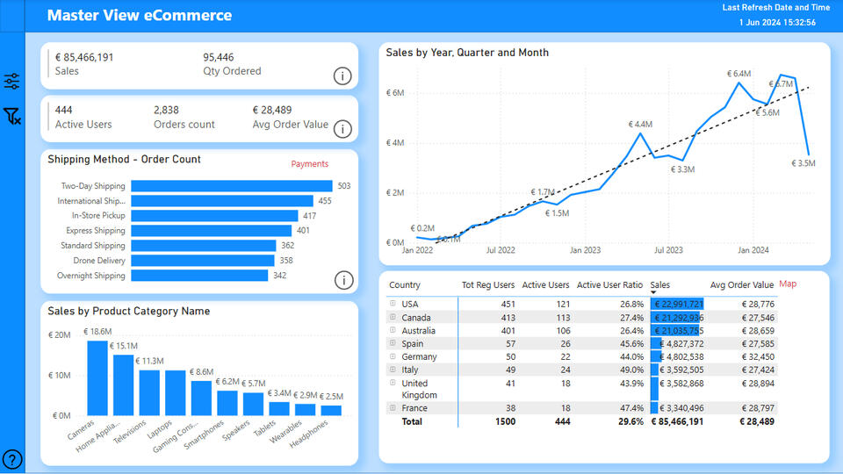The image size is (843, 474).
Task: Select the Cameras bar in category chart
Action: 97,378
